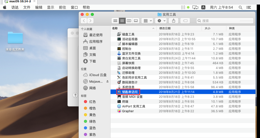Open the 窗口 menu

coord(74,7)
